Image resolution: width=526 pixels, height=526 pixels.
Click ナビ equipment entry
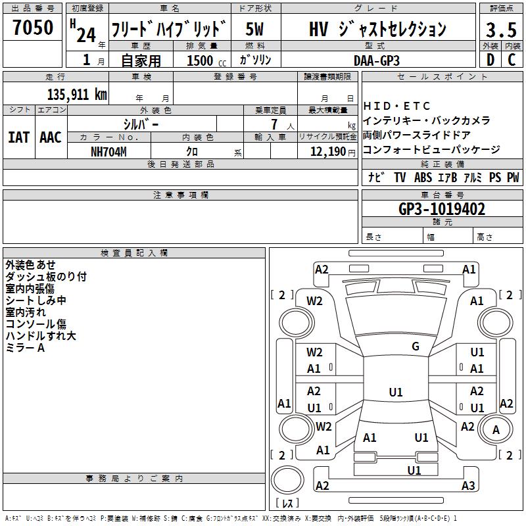376,177
